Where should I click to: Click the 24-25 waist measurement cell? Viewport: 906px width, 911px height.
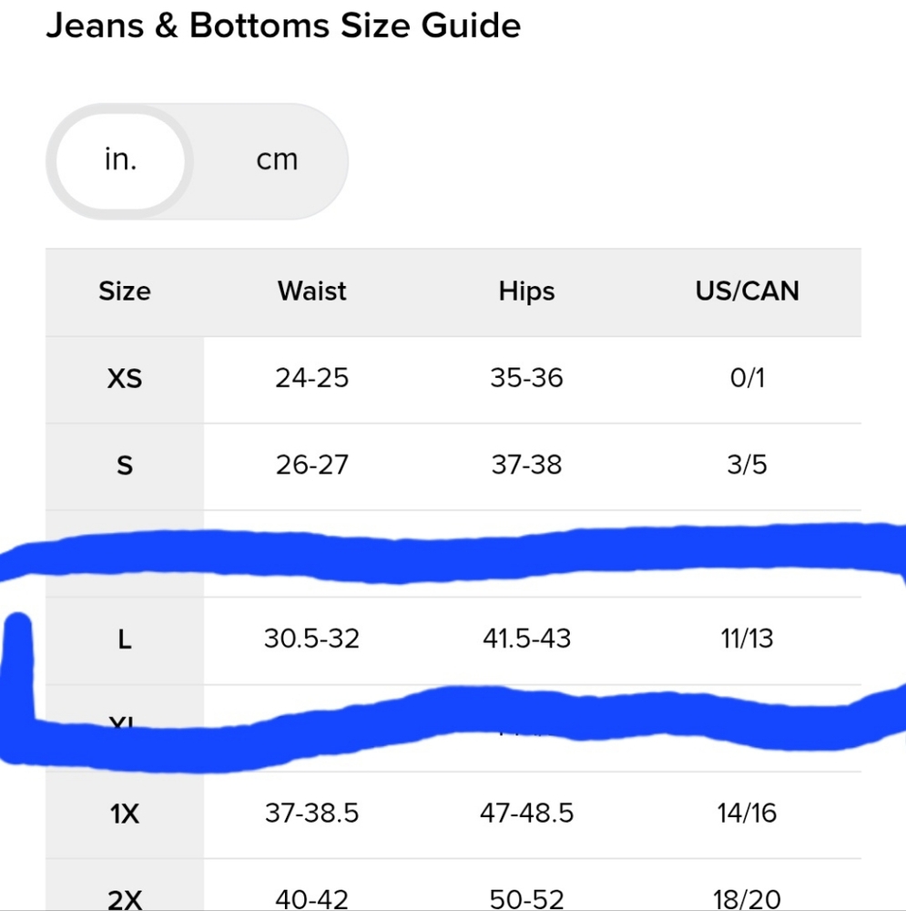tap(311, 378)
